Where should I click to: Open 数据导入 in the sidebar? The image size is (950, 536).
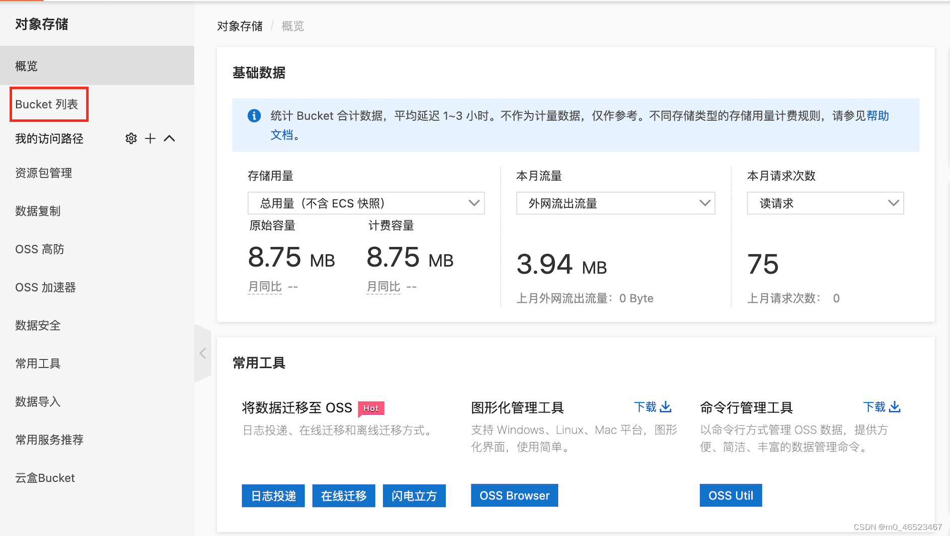point(38,401)
